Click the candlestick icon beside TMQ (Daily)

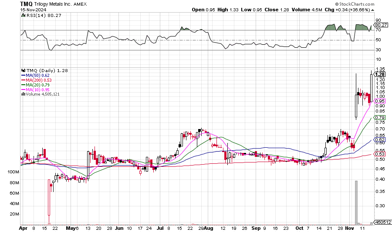[22, 70]
